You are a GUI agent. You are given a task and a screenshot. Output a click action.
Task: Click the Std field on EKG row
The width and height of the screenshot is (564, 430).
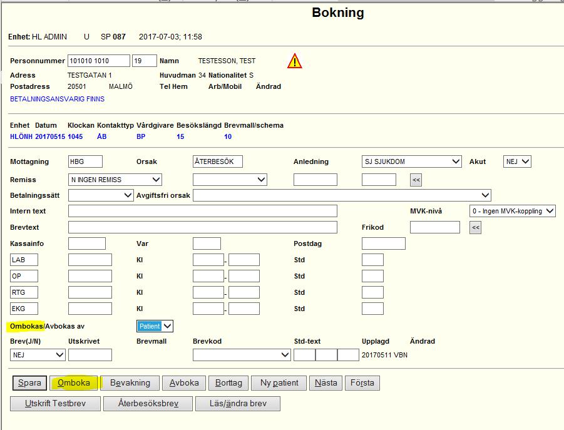[x=372, y=309]
